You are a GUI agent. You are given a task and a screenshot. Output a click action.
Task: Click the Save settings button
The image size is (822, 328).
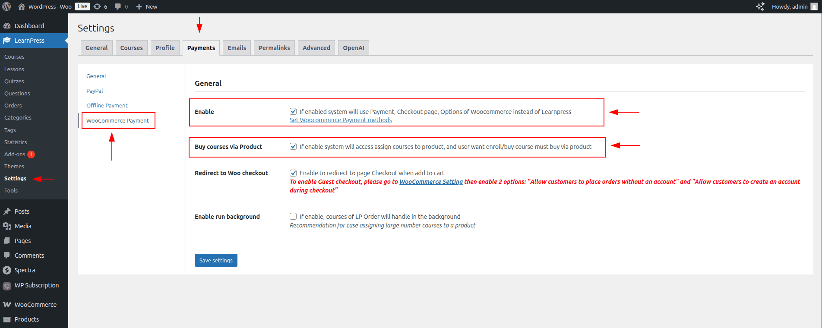(x=216, y=260)
